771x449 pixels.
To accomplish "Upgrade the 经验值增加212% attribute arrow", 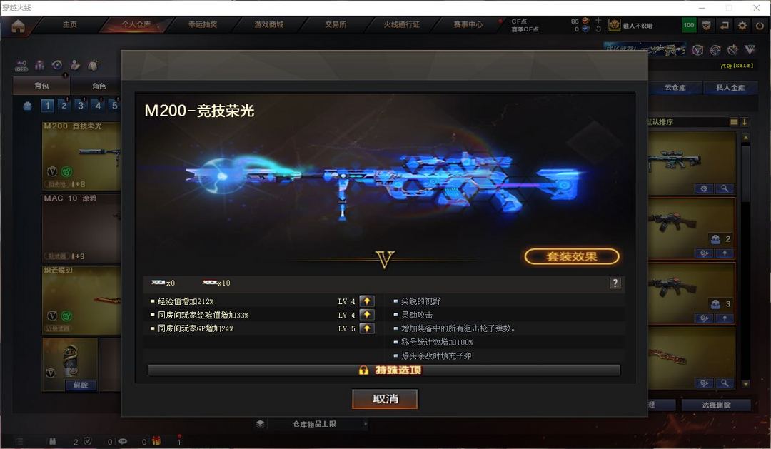I will [367, 301].
